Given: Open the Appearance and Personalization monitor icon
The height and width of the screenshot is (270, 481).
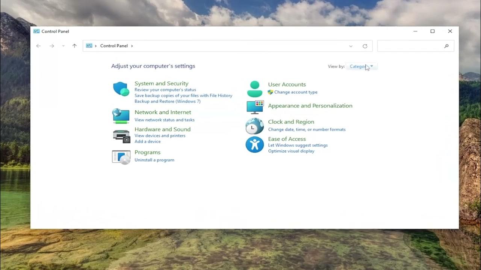Looking at the screenshot, I should point(255,107).
